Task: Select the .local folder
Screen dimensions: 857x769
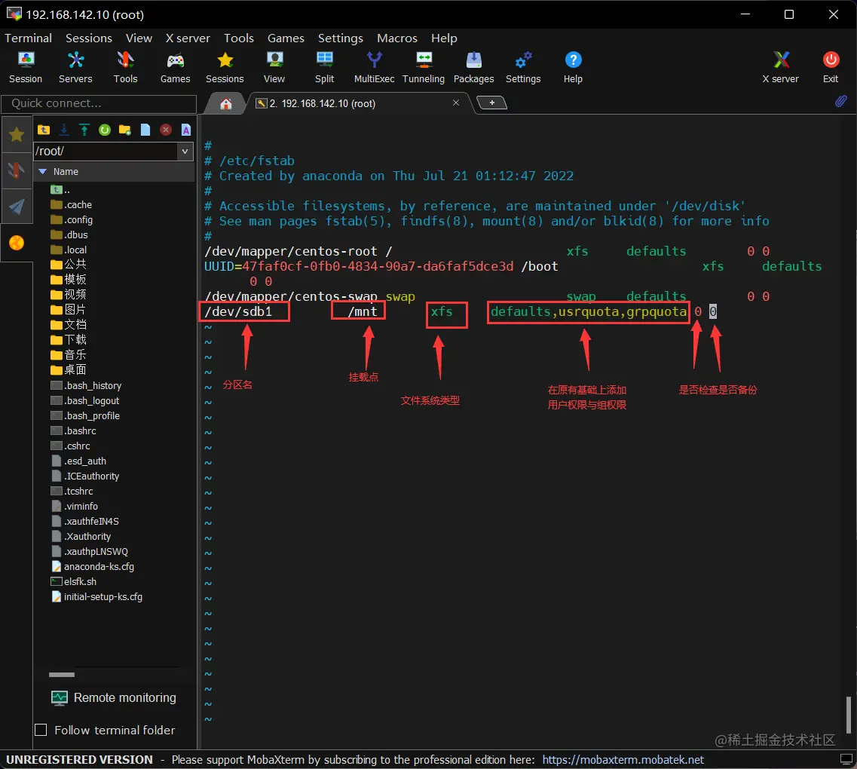Action: pos(69,250)
